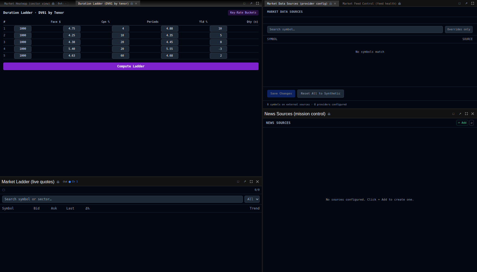477x272 pixels.
Task: Edit the Qty field showing 8
Action: pos(218,42)
